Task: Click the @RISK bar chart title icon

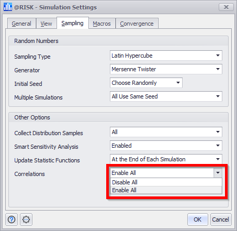Action: [x=8, y=7]
